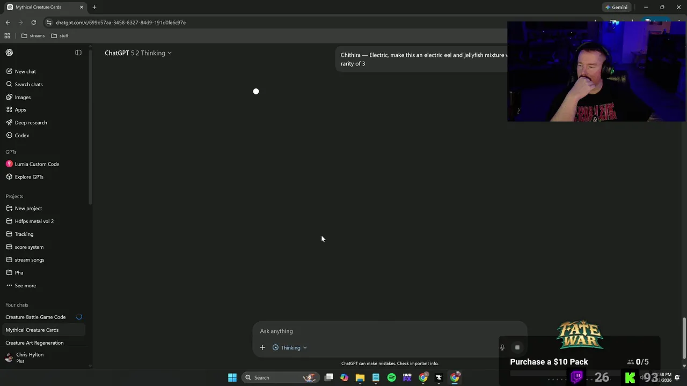Click the Gemini button in the title bar

click(x=616, y=7)
